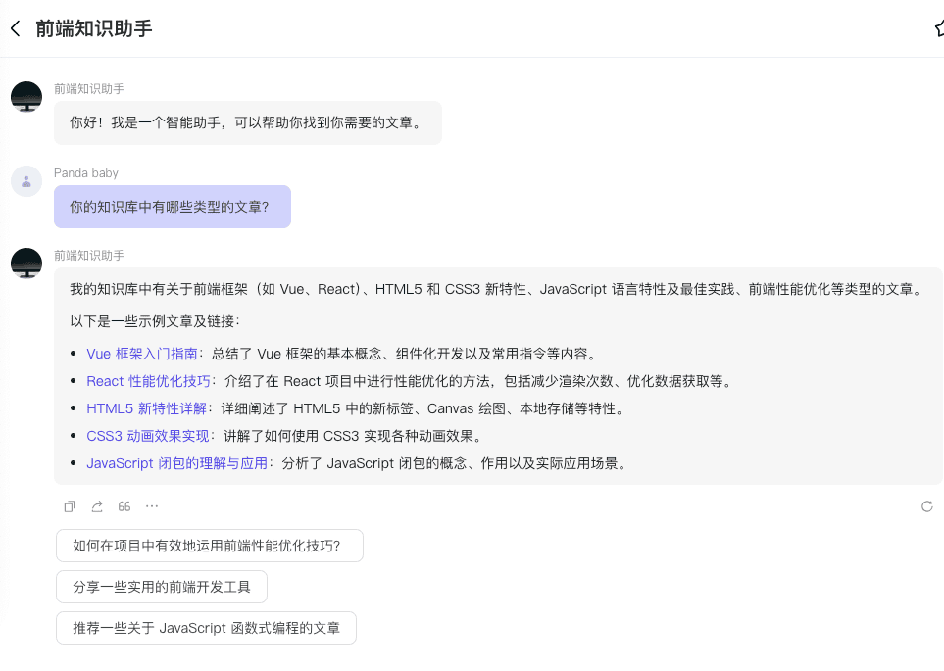Click suggestion 如何在项目中有效地运用前端性能优化技巧?
Image resolution: width=944 pixels, height=671 pixels.
pos(209,546)
